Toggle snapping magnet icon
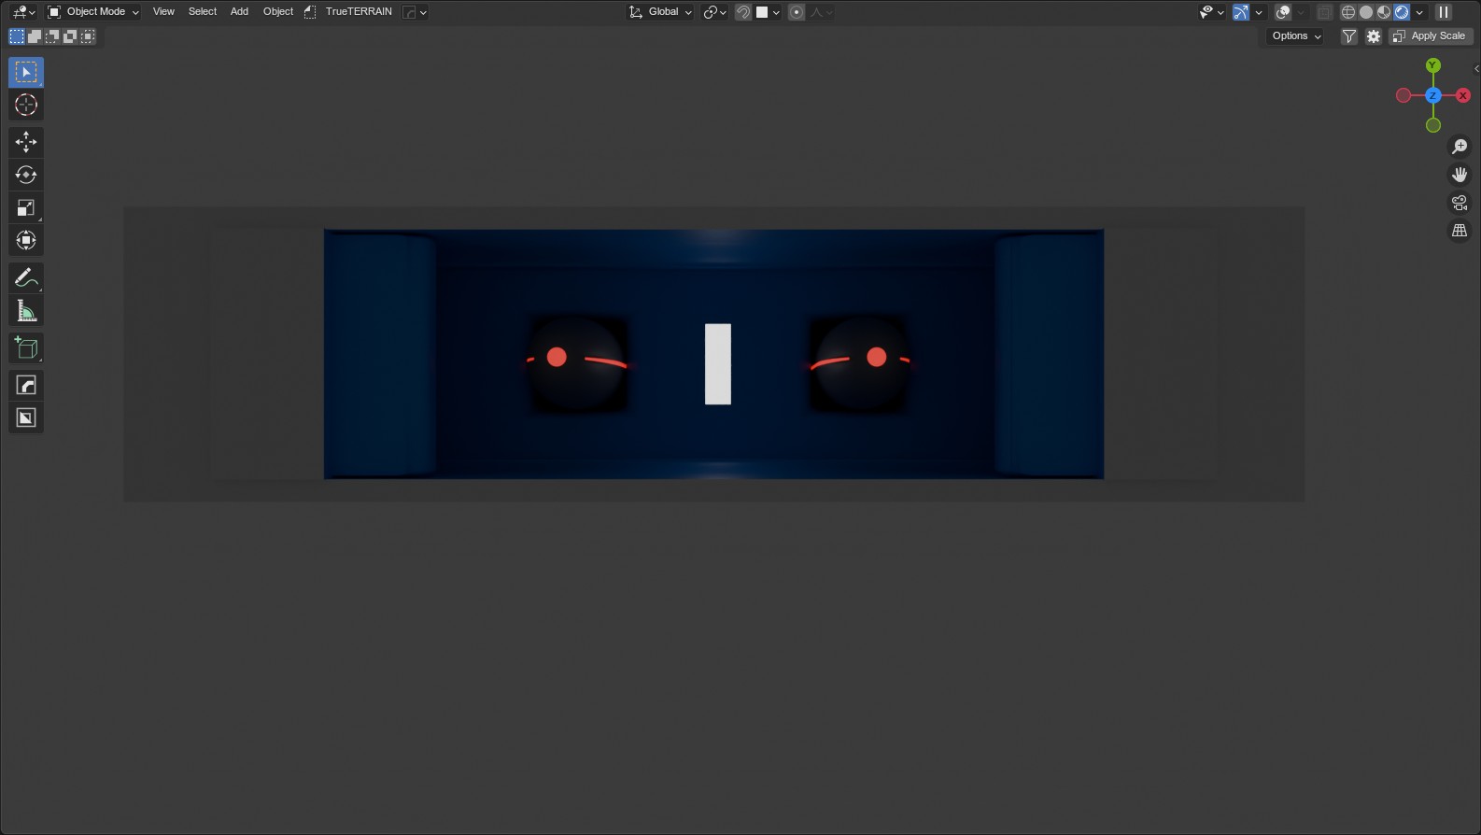The width and height of the screenshot is (1481, 835). coord(743,12)
